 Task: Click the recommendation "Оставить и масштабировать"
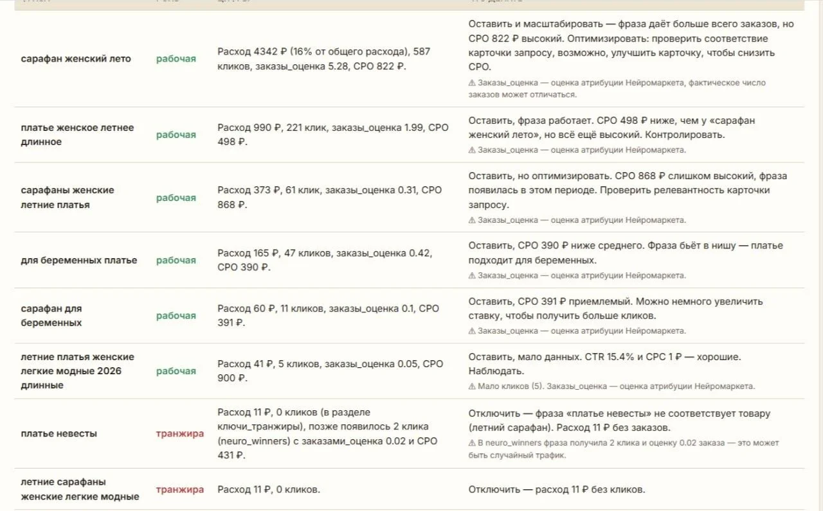click(631, 46)
